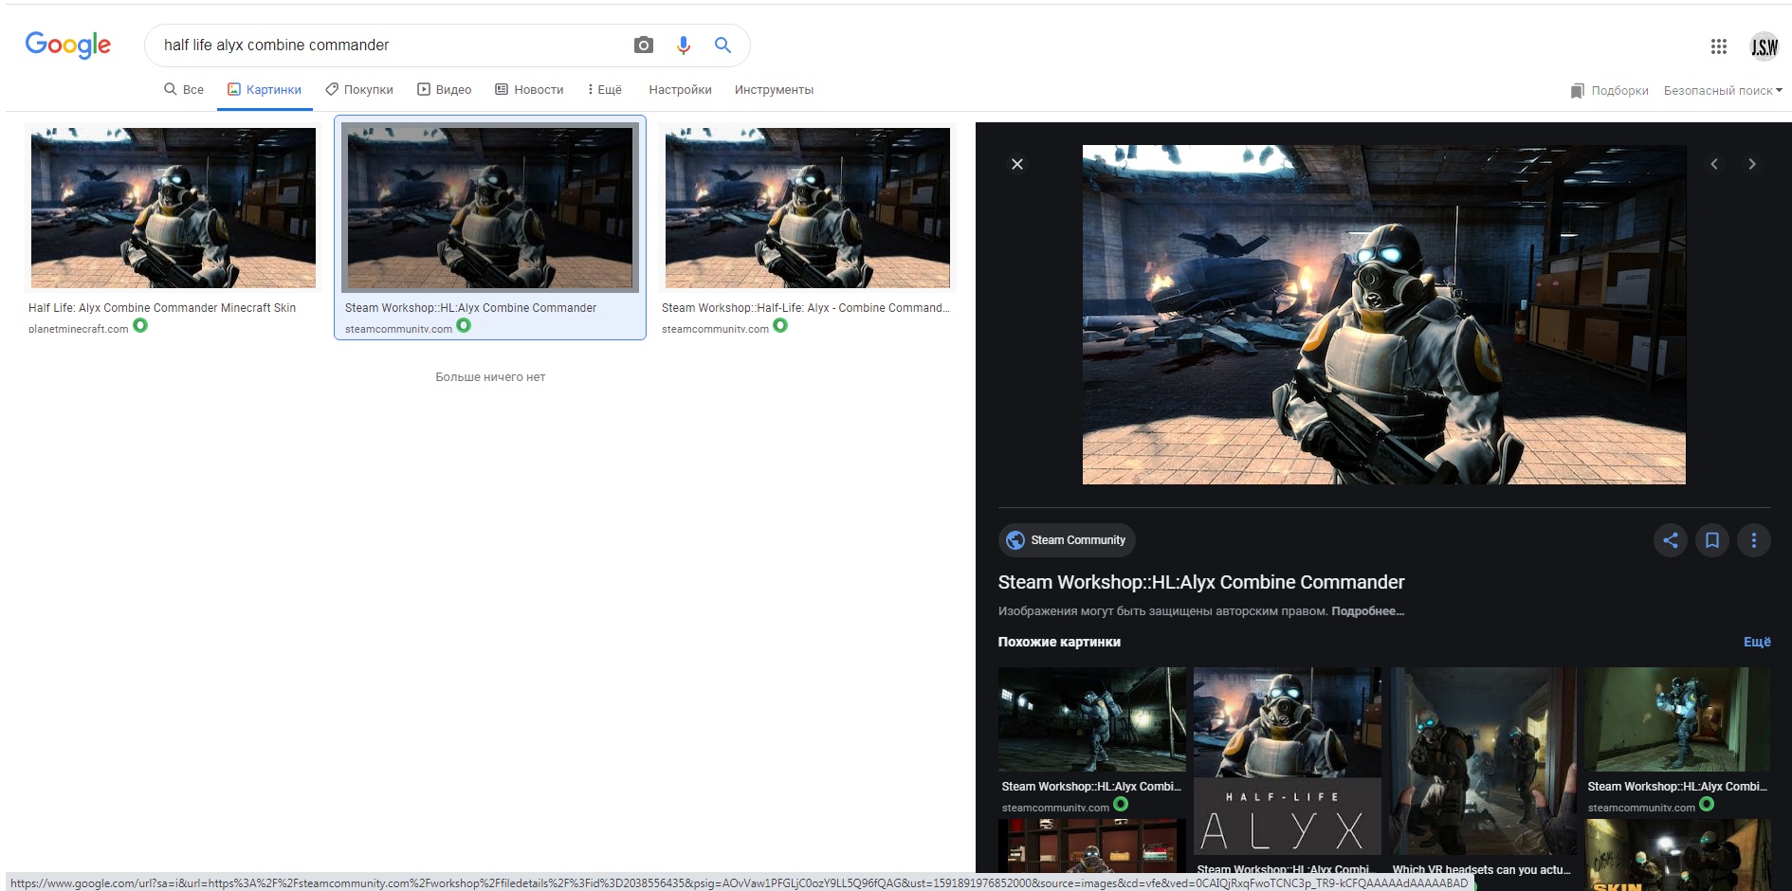Open Which VR headsets similar image

[x=1483, y=761]
